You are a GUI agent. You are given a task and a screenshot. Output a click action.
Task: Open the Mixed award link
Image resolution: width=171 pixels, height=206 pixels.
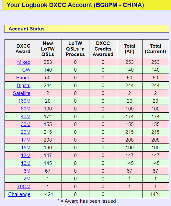[x=24, y=62]
